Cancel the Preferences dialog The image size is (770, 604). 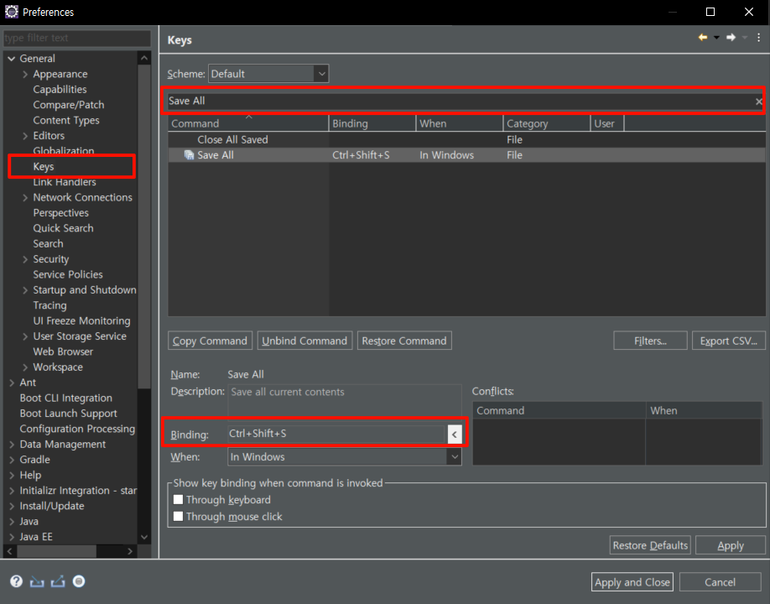[720, 582]
